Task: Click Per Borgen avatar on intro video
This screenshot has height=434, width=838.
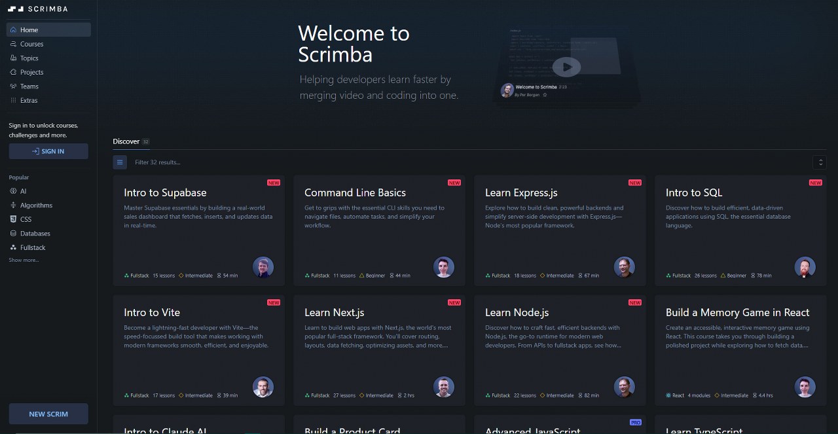Action: point(507,90)
